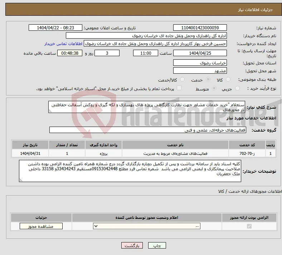Click the شرح کلی نیاز resize handle

tap(50, 111)
